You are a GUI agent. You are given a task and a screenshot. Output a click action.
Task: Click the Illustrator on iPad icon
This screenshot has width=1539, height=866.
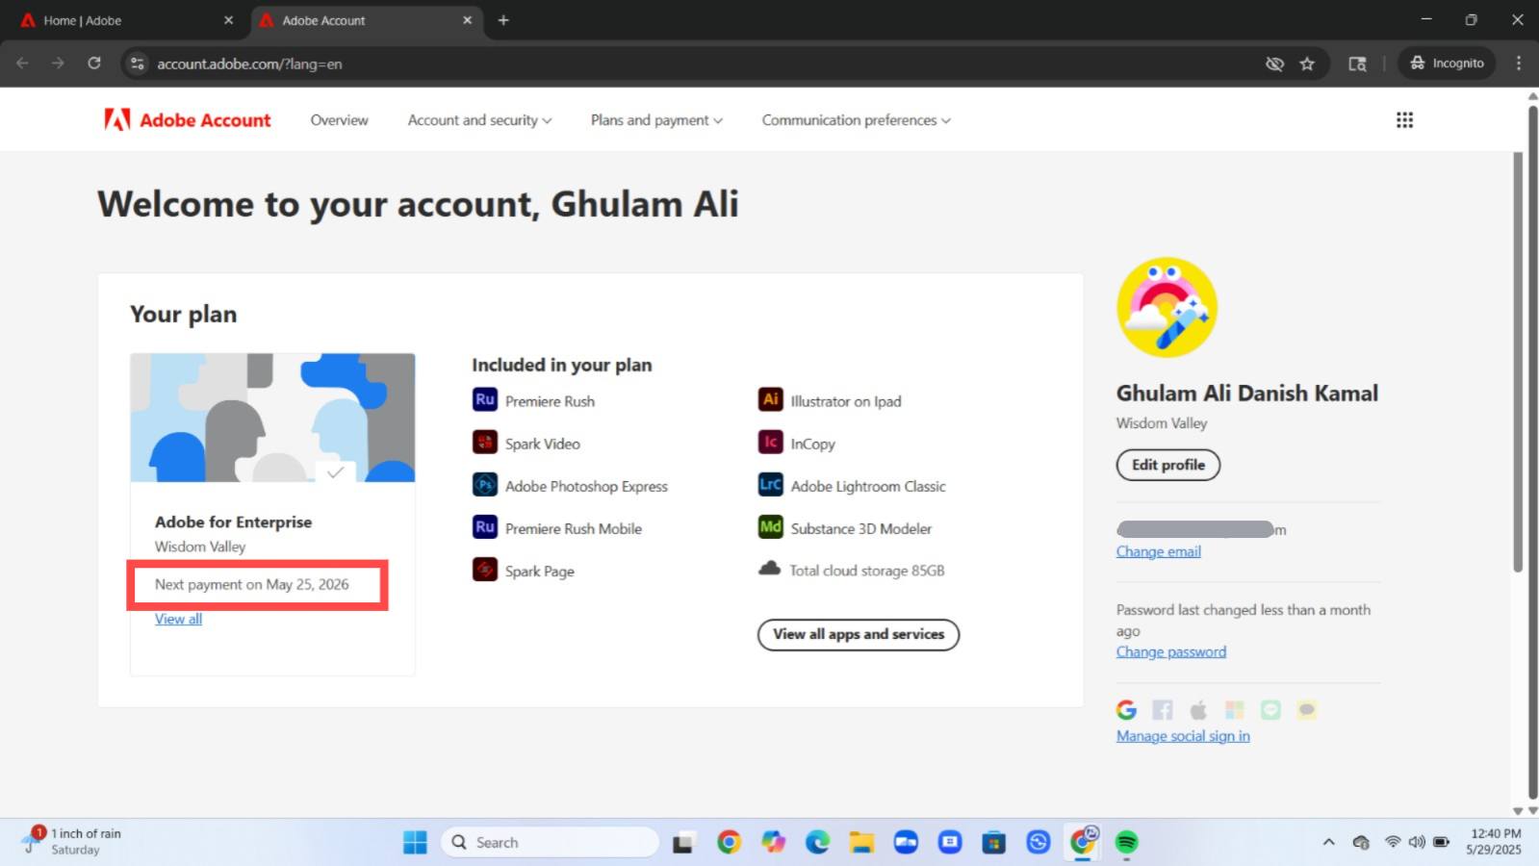(x=770, y=399)
